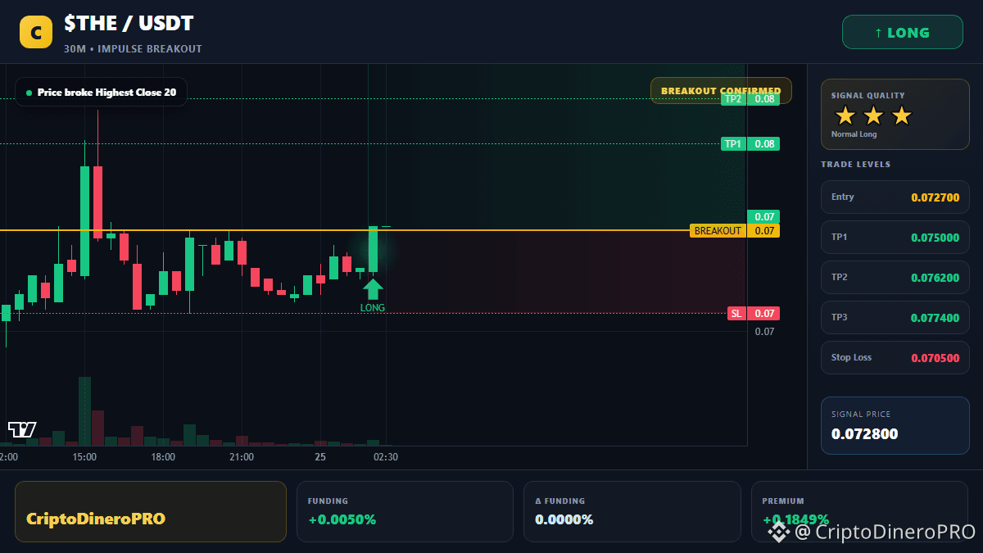Click the Normal Long quality text
Screen dimensions: 983x553
(x=854, y=134)
